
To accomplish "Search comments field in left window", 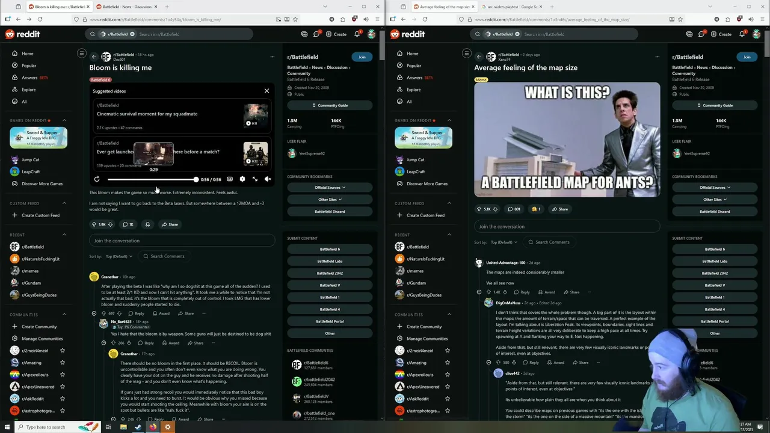I will click(164, 256).
